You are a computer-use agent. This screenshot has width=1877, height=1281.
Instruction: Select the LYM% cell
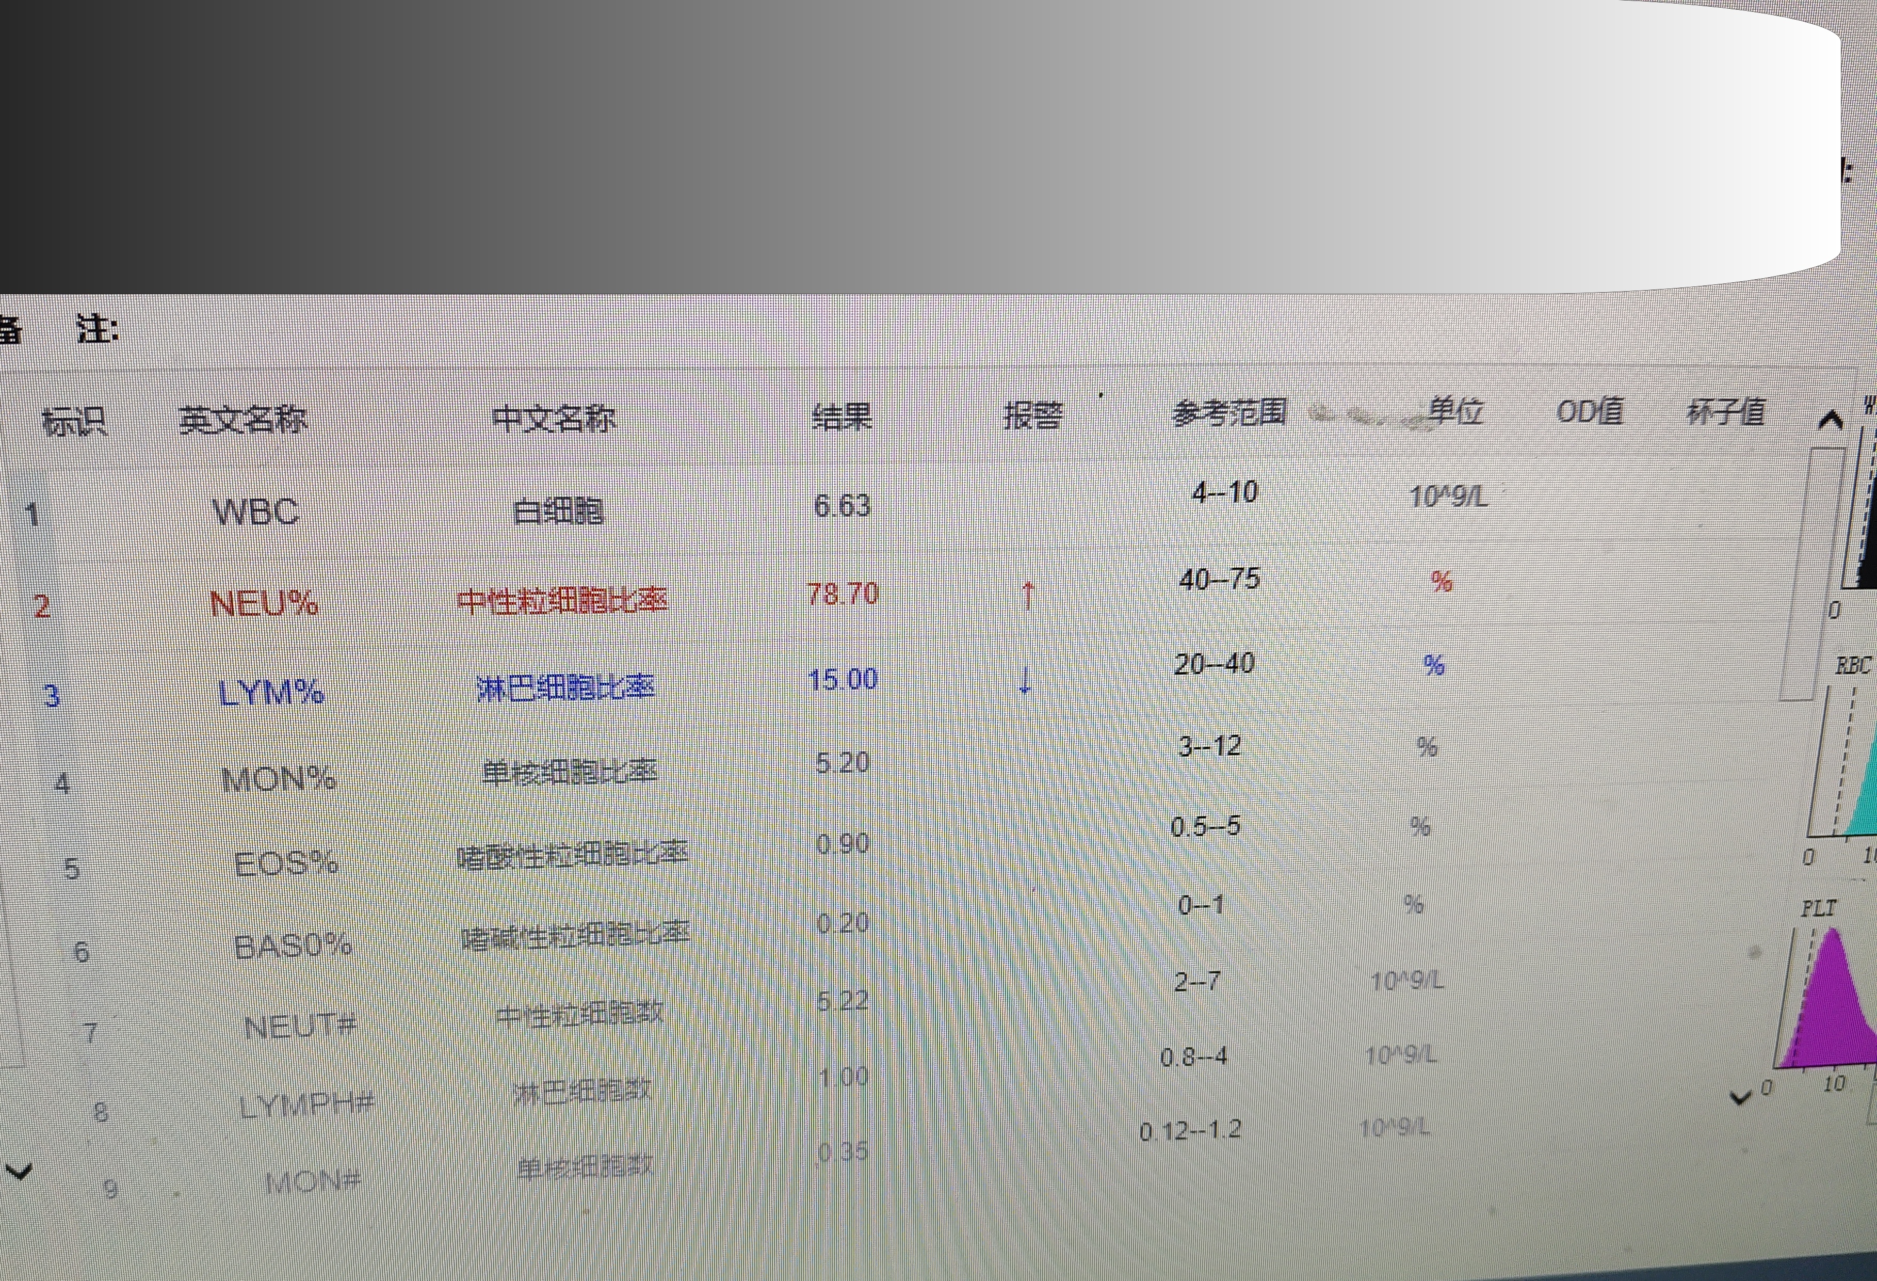271,692
